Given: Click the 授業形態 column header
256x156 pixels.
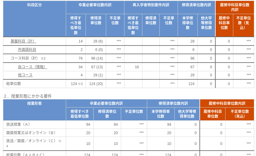Looking at the screenshot, I should pos(34,103).
